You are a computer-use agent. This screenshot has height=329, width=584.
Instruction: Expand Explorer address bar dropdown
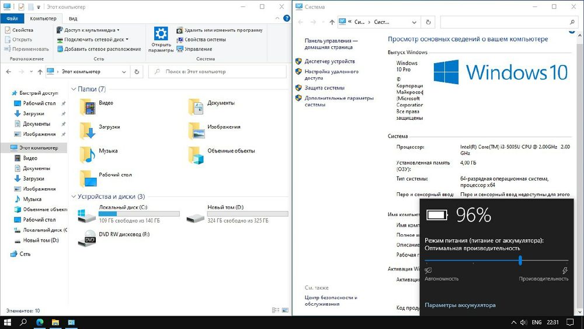coord(124,71)
